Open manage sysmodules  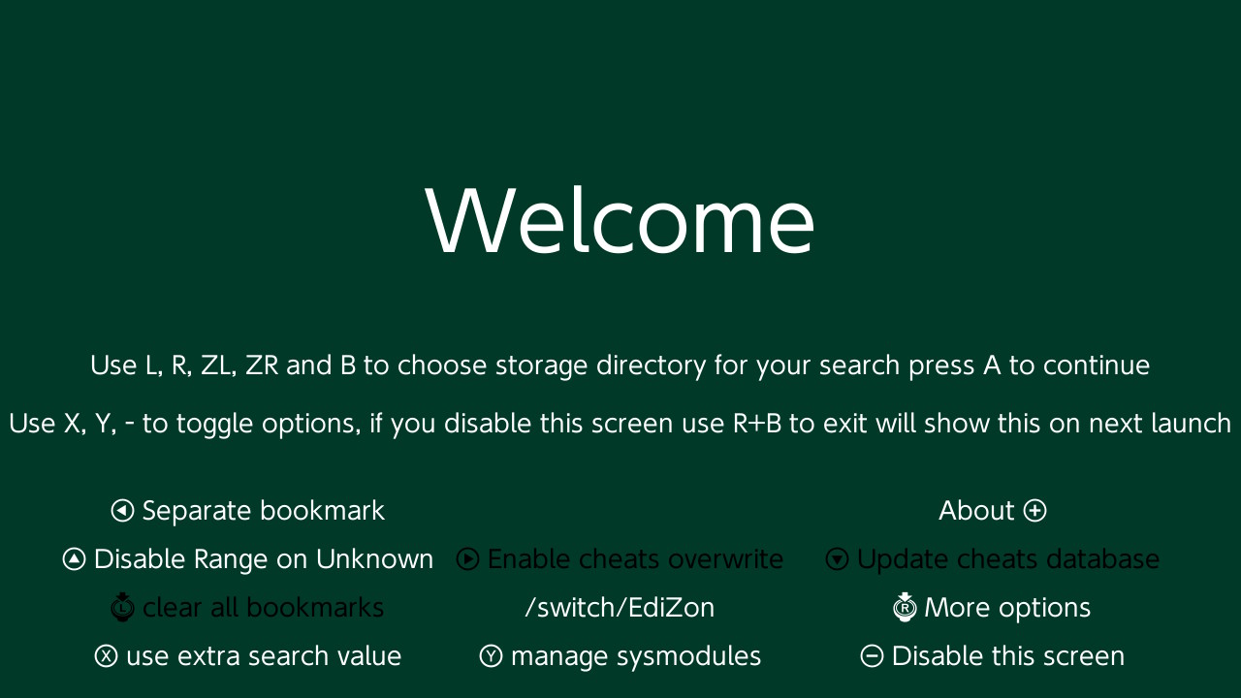pos(620,656)
